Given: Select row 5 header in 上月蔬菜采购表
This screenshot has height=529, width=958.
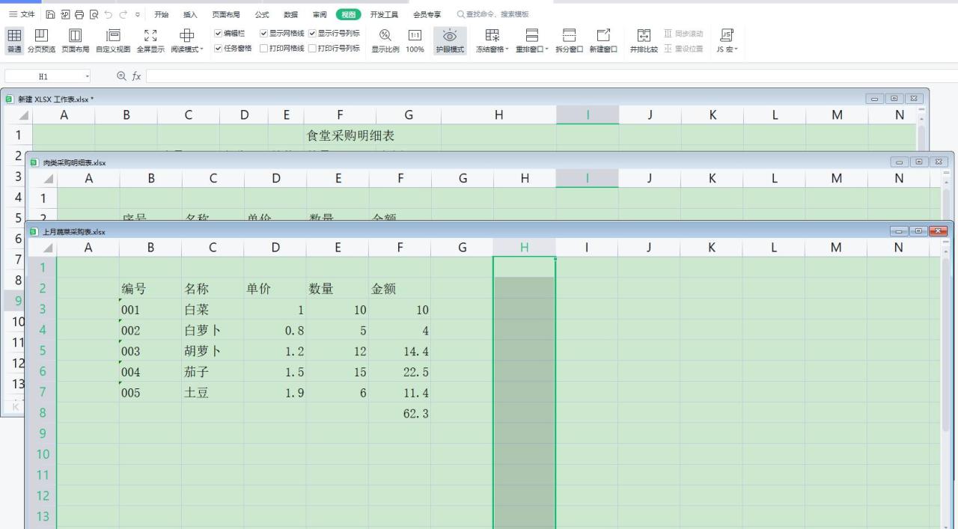Looking at the screenshot, I should (42, 350).
